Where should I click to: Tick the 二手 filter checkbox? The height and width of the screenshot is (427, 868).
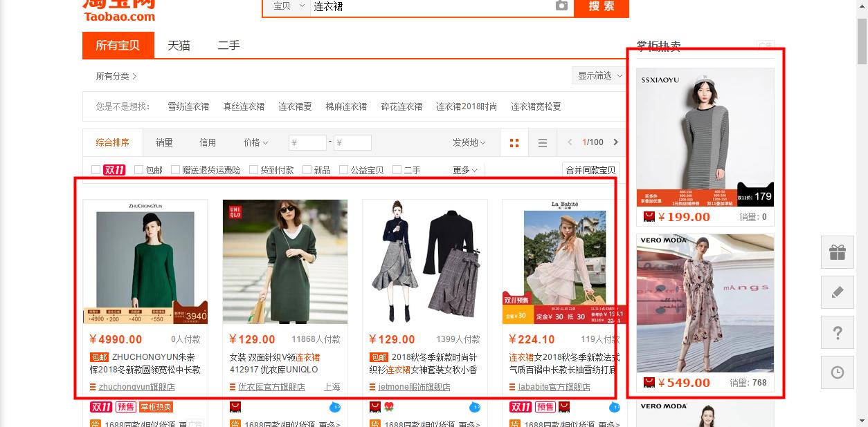click(x=397, y=169)
